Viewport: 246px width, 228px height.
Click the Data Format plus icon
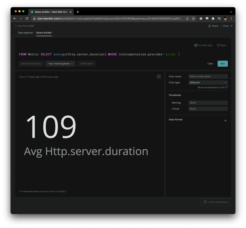pyautogui.click(x=225, y=121)
